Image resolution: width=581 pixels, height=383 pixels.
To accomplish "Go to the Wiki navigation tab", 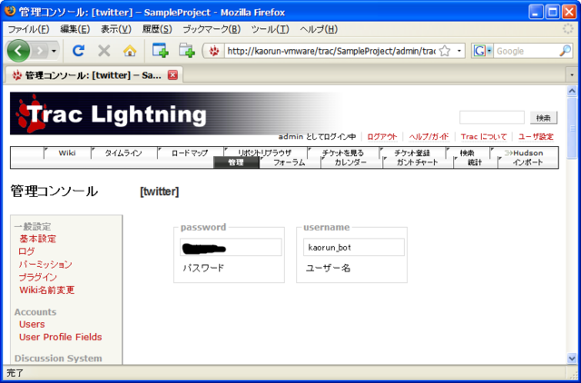I will [x=67, y=152].
